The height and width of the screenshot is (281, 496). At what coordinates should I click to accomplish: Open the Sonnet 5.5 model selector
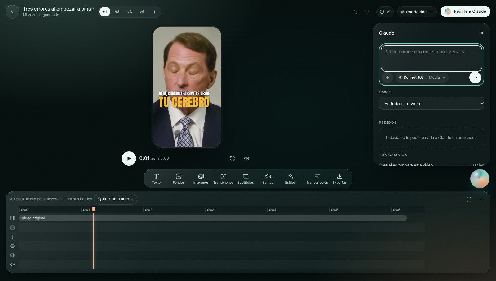click(422, 78)
